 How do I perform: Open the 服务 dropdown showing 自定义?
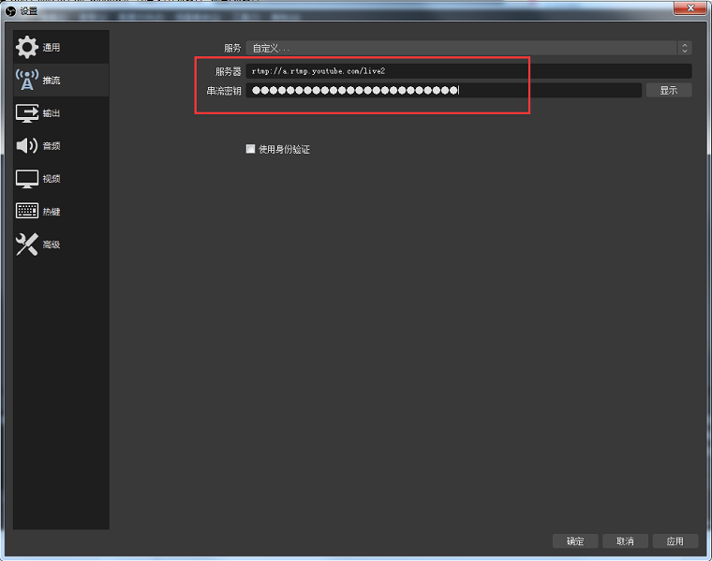tap(468, 48)
